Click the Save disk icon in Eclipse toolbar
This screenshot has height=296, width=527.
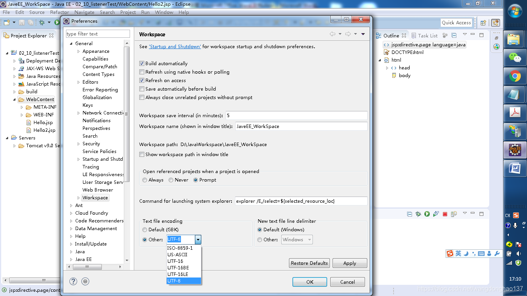tap(22, 23)
